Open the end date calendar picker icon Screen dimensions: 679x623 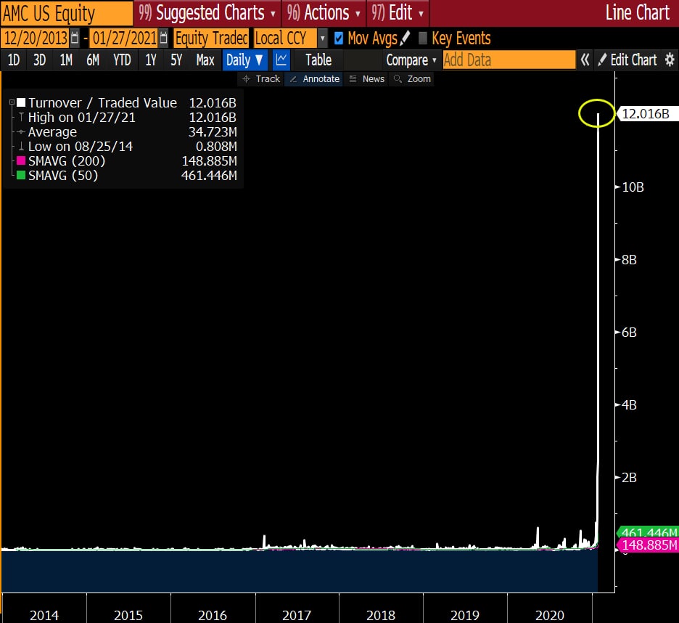(163, 38)
